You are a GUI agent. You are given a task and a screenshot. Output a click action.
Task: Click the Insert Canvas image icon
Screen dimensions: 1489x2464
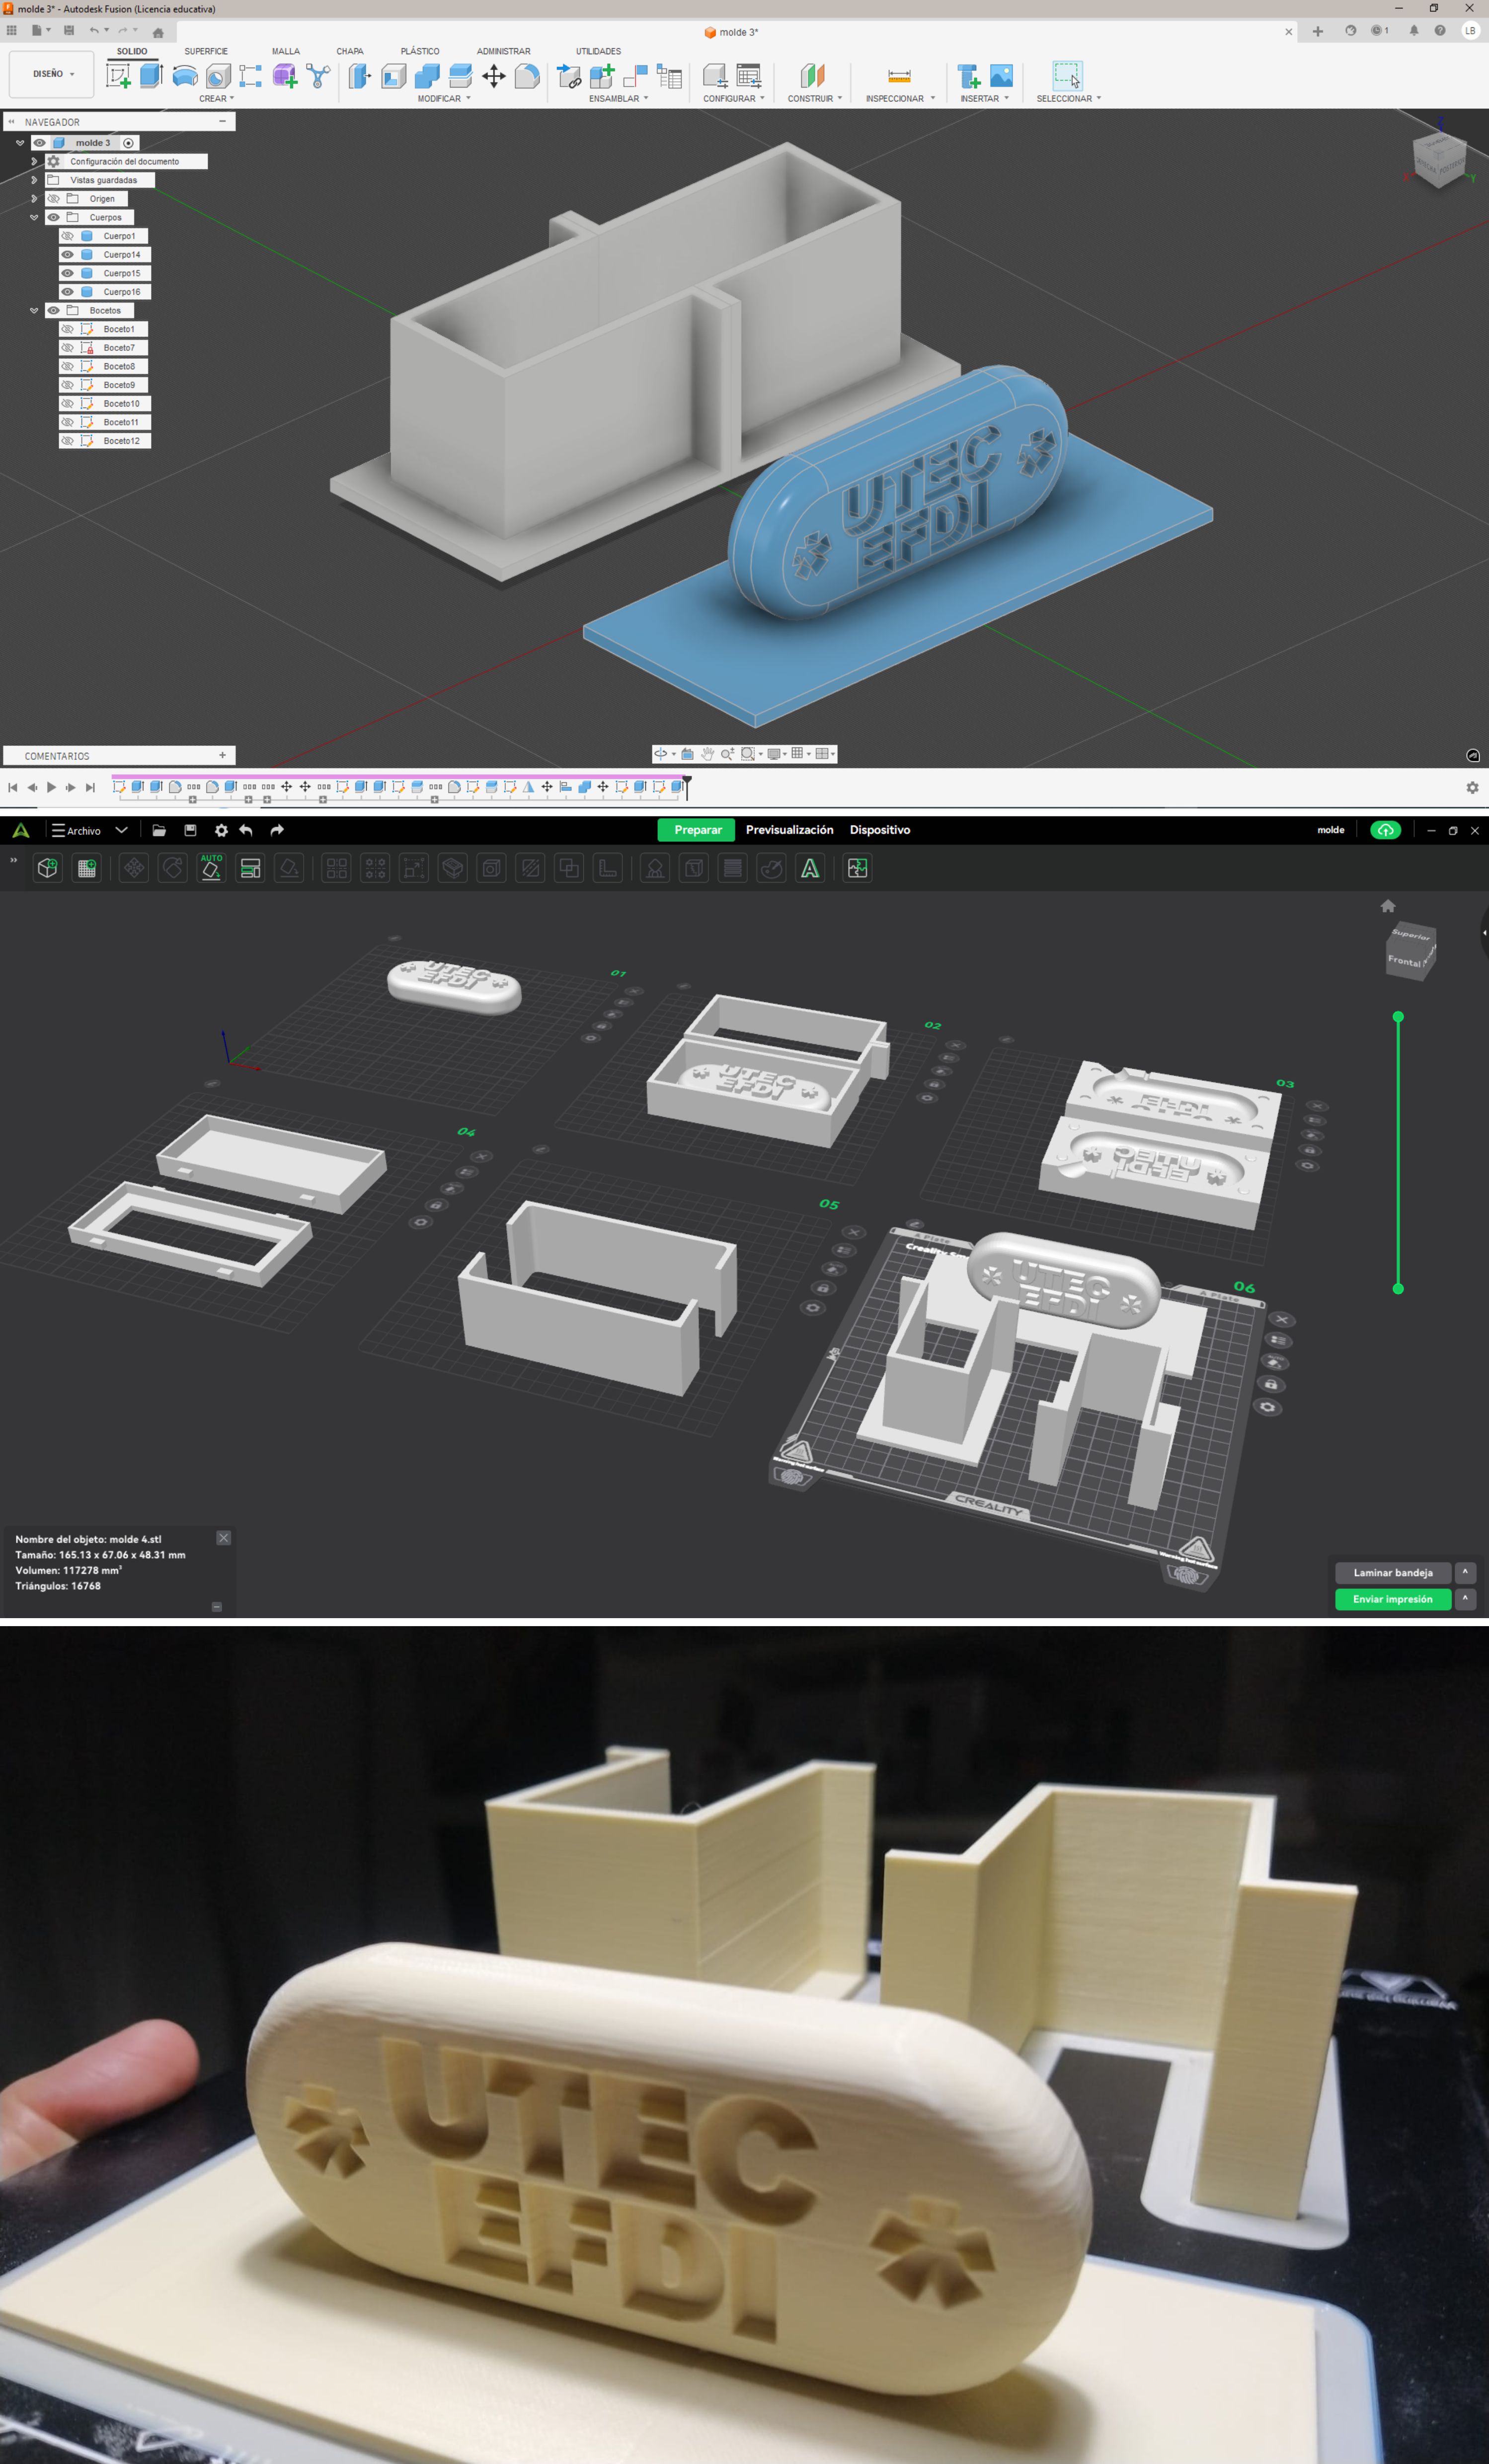pyautogui.click(x=1001, y=76)
